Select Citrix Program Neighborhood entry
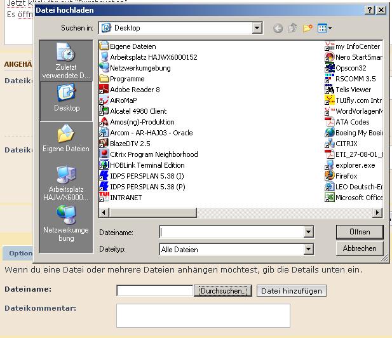Image resolution: width=392 pixels, height=338 pixels. coord(153,154)
